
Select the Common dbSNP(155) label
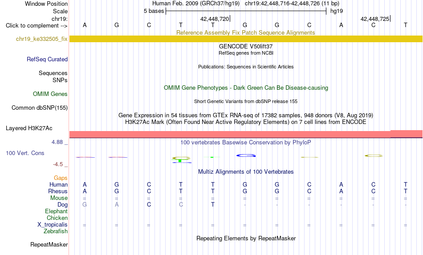coord(40,108)
